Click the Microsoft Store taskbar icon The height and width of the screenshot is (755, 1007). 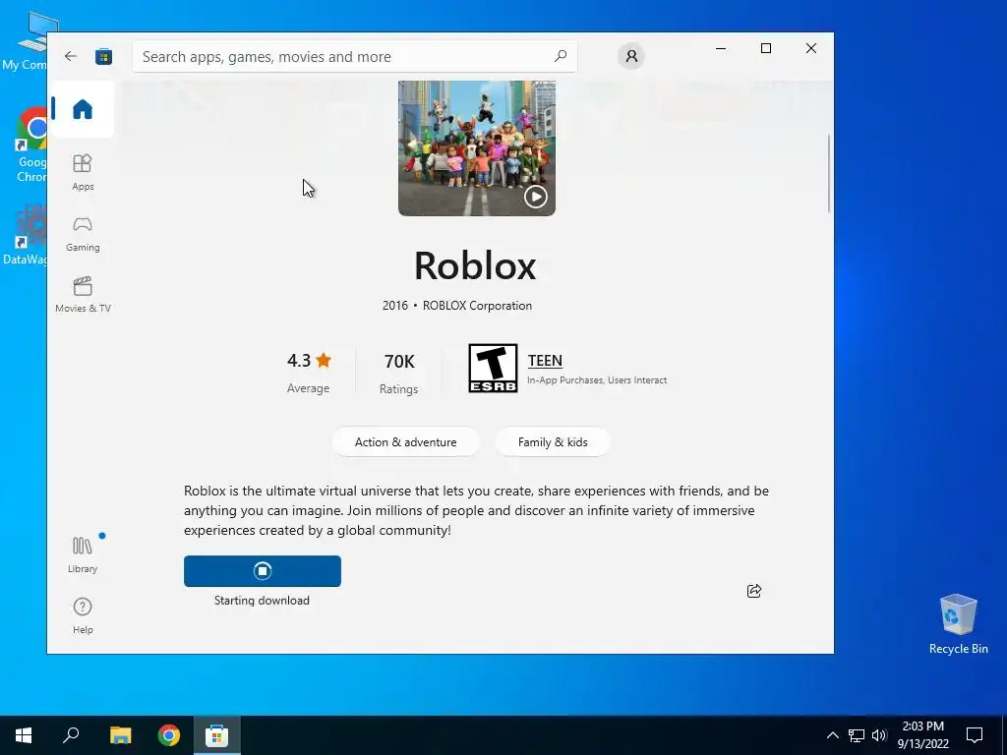pyautogui.click(x=216, y=735)
